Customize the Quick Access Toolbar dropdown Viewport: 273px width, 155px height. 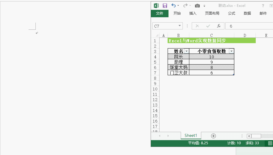point(205,6)
